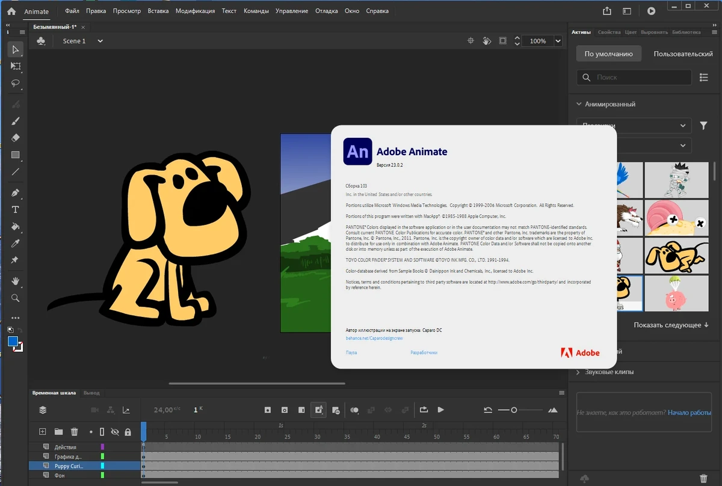Open the timeline panel options menu

click(561, 393)
